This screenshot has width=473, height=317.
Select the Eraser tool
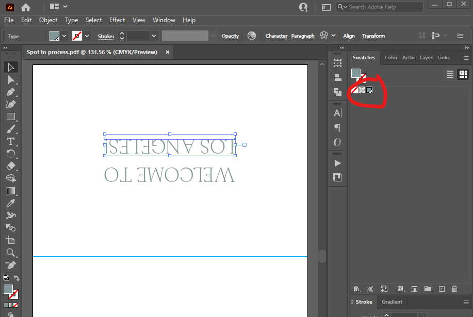click(x=10, y=166)
